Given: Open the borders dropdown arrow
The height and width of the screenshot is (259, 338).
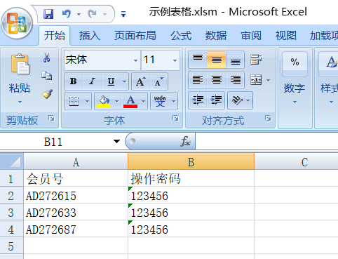Looking at the screenshot, I should pos(87,101).
